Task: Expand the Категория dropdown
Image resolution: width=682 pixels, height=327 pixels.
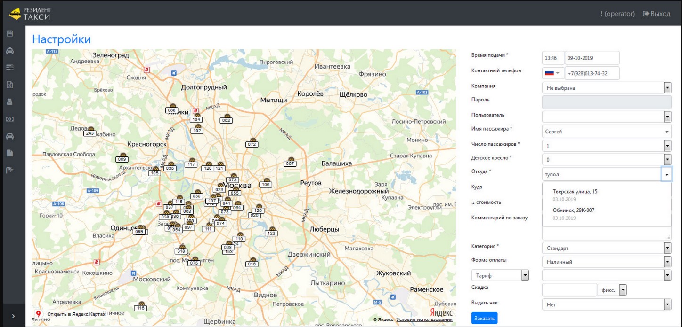Action: [x=607, y=248]
